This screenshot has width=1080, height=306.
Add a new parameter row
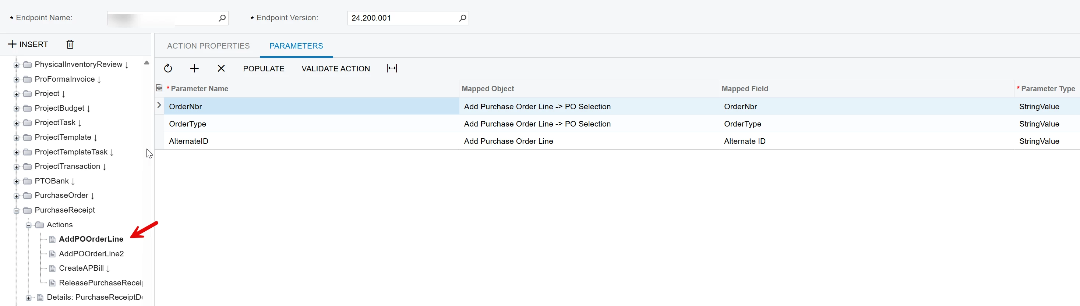click(194, 68)
